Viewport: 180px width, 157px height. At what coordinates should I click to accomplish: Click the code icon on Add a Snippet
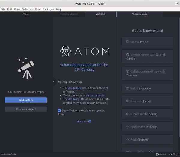127,139
